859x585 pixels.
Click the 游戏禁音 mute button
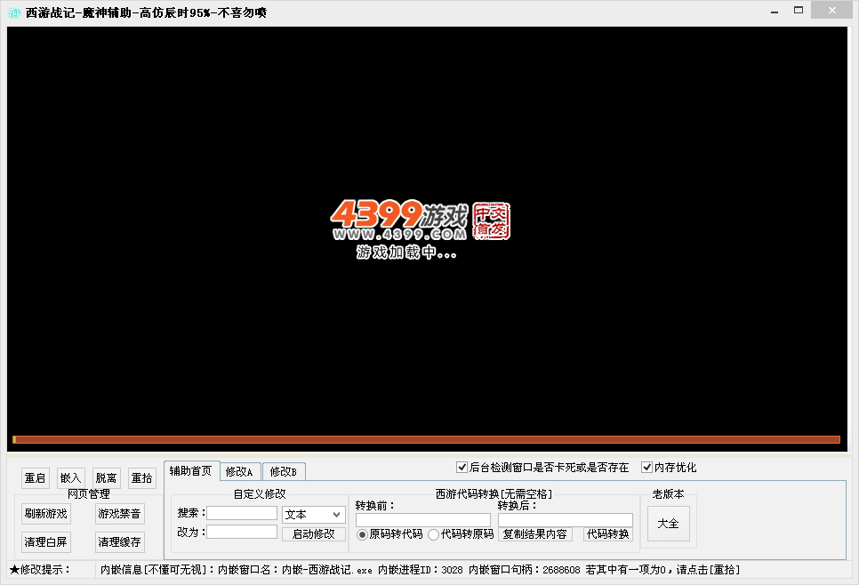(119, 514)
